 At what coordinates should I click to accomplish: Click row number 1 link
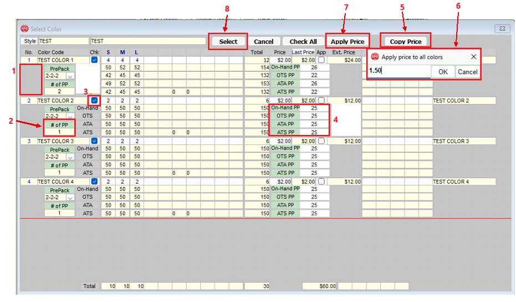click(29, 60)
